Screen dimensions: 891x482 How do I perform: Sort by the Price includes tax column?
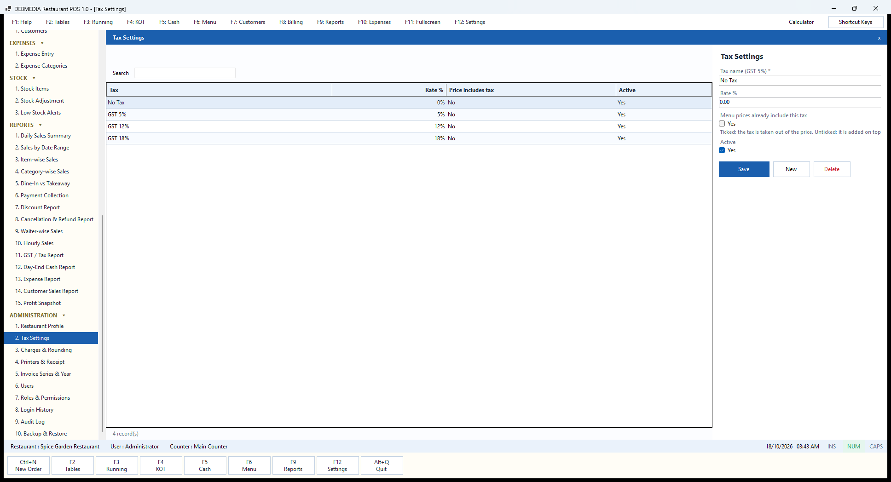[531, 90]
